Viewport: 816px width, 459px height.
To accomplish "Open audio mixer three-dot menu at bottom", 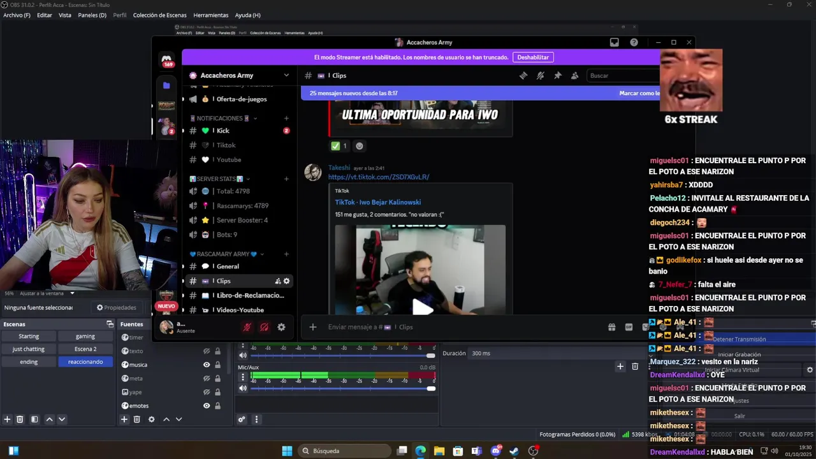I will point(256,419).
